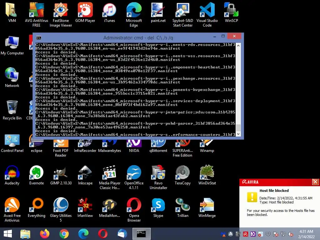Open Control Panel desktop icon
Screen dimensions: 320x240
[x=12, y=143]
